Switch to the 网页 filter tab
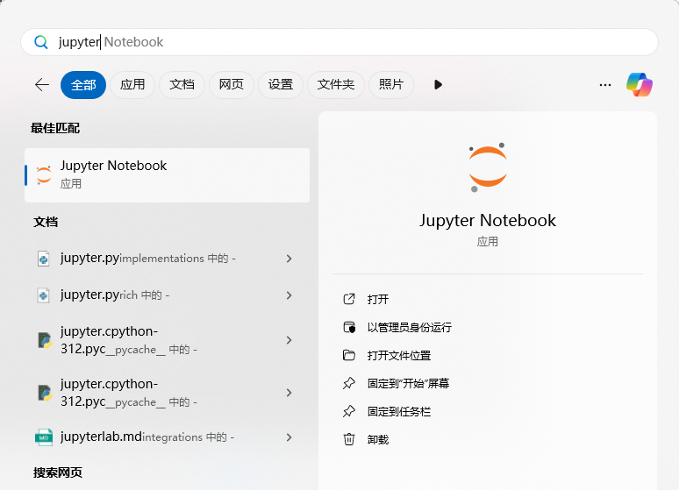The height and width of the screenshot is (490, 679). point(232,85)
